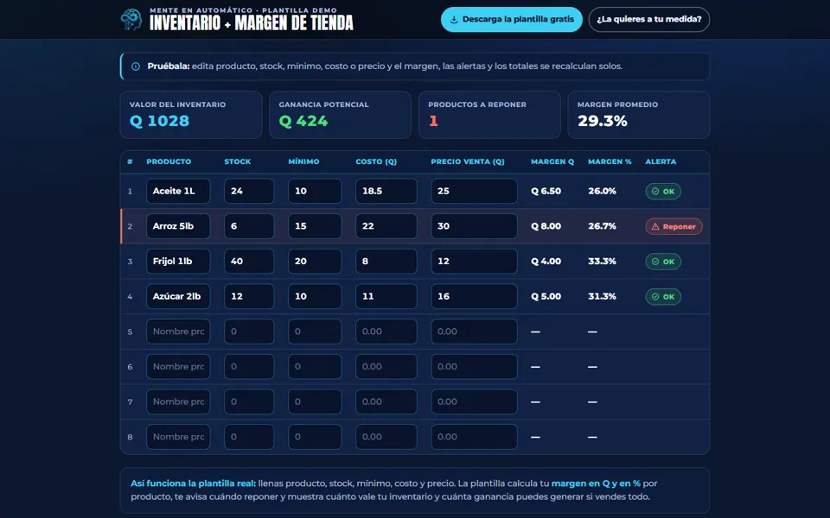The image size is (830, 518).
Task: Select the stock field showing 12 for Azúcar
Action: pyautogui.click(x=249, y=296)
